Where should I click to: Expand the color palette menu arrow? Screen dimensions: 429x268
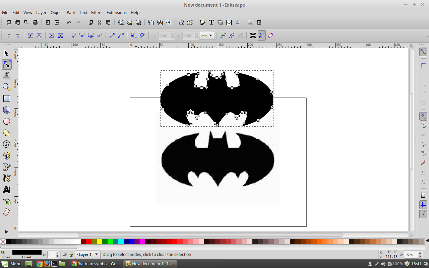[427, 241]
